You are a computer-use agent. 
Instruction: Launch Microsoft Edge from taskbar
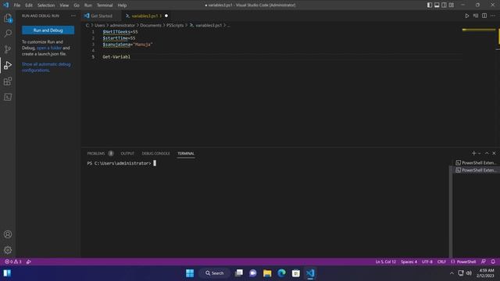tap(281, 273)
